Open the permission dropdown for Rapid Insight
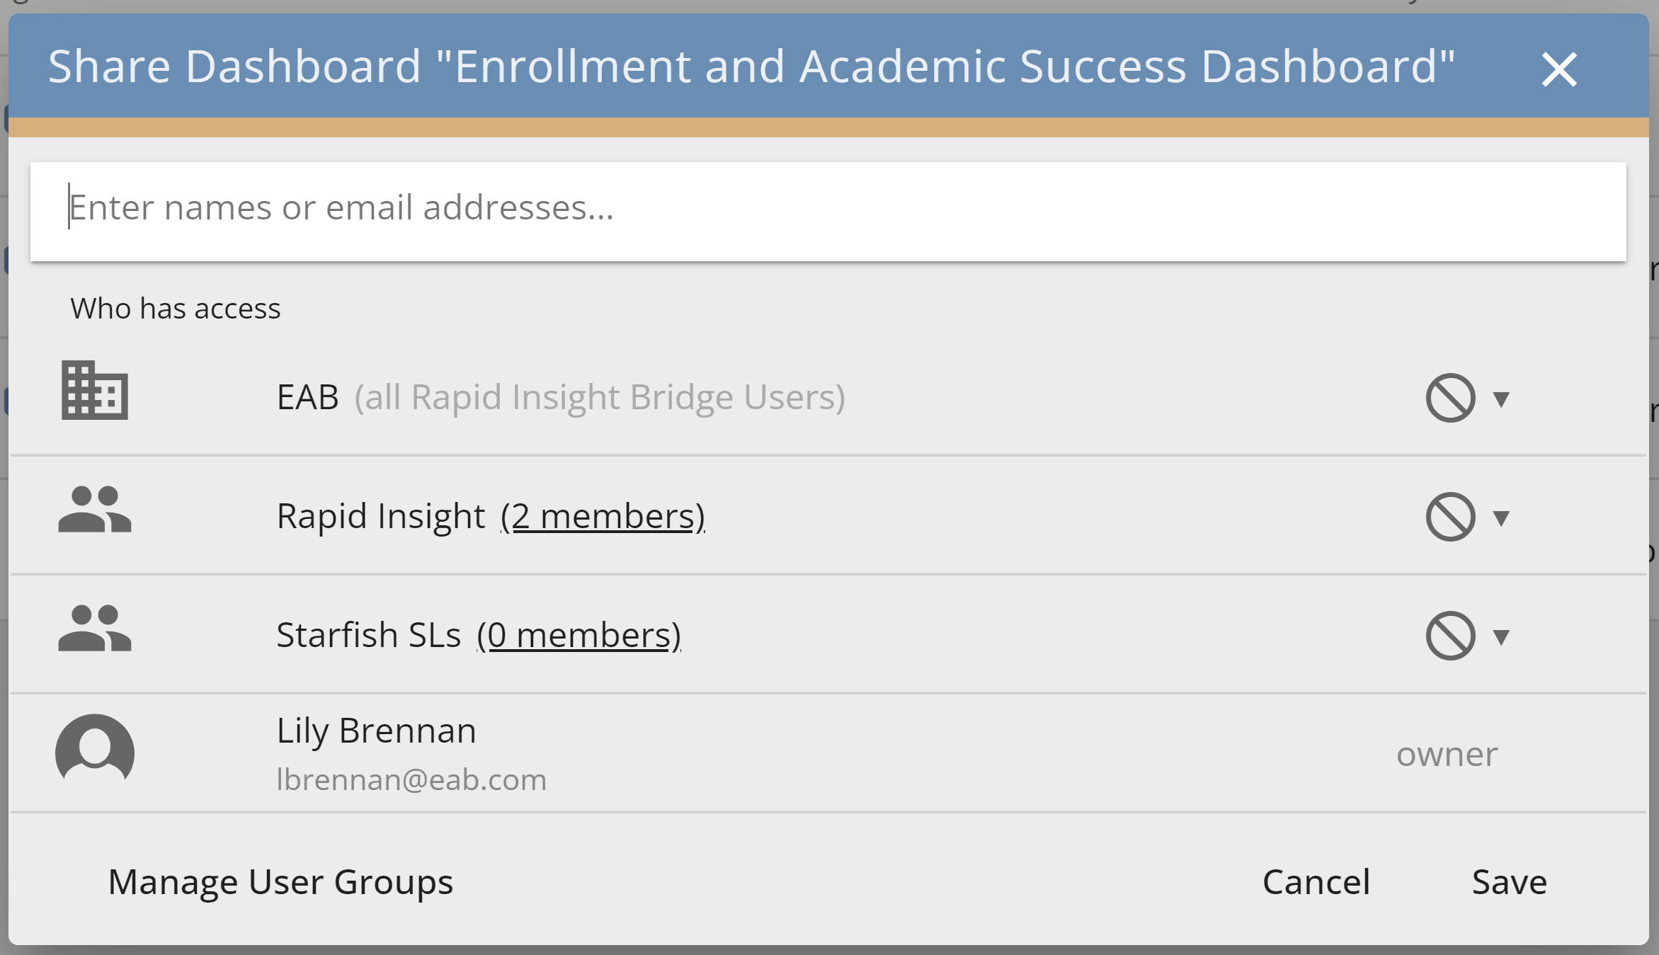This screenshot has height=955, width=1659. 1500,517
